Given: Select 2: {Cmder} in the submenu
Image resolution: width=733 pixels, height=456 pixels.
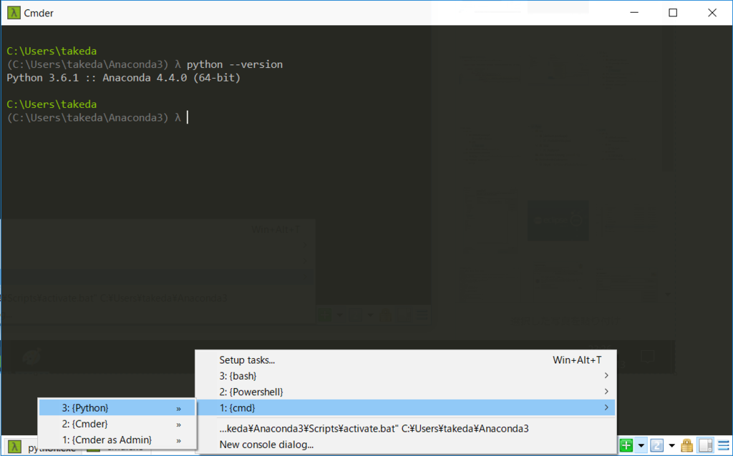Looking at the screenshot, I should click(x=117, y=424).
